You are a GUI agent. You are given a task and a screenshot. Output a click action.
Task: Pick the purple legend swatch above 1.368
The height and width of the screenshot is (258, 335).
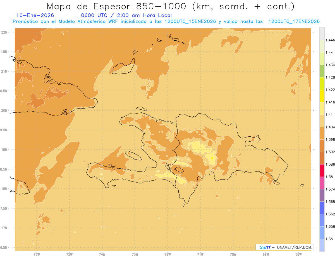coord(322,195)
